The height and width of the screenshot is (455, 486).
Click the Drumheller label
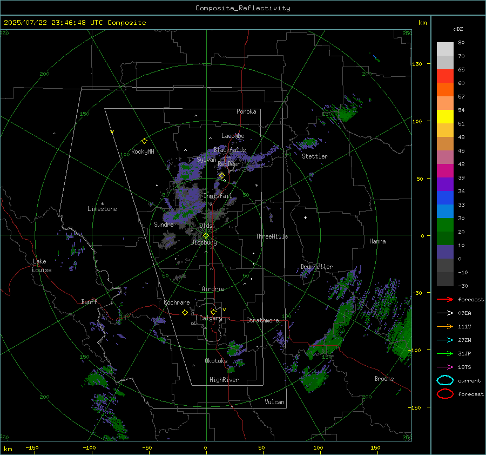click(316, 267)
